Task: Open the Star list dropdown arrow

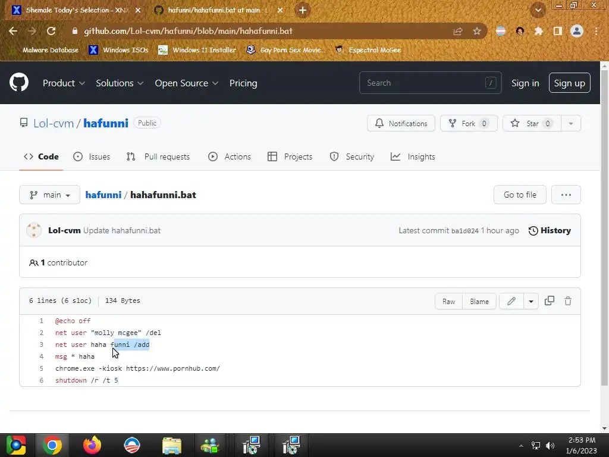Action: (570, 123)
